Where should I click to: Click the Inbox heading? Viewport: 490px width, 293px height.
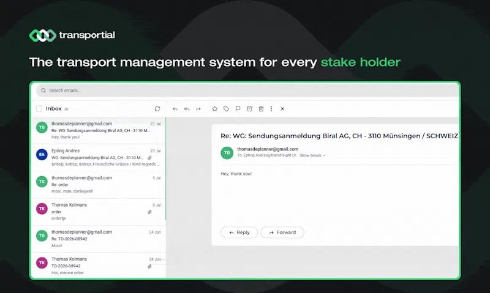pyautogui.click(x=54, y=109)
